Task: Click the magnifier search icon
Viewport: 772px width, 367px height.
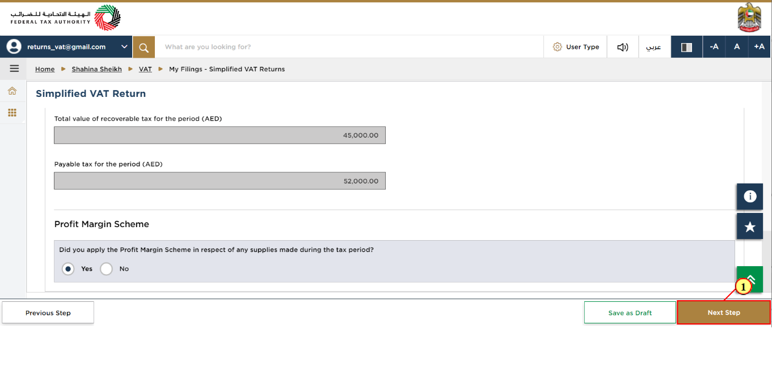Action: click(x=144, y=47)
